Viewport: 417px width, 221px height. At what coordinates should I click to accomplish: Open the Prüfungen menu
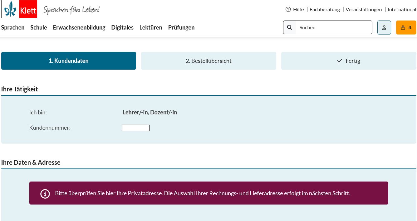[x=181, y=27]
